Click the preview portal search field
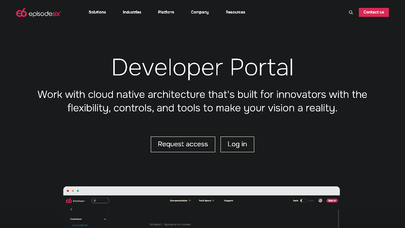405x228 pixels. pyautogui.click(x=100, y=201)
